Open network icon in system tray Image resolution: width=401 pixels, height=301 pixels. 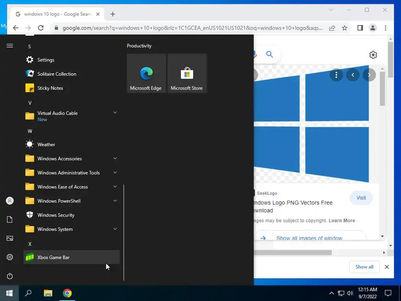(x=341, y=293)
